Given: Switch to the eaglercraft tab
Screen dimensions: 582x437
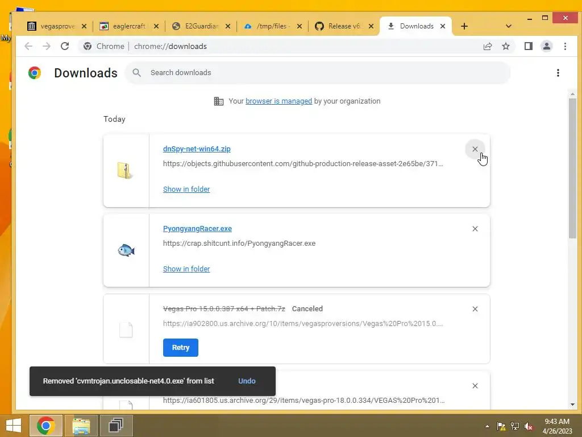Looking at the screenshot, I should click(x=129, y=26).
